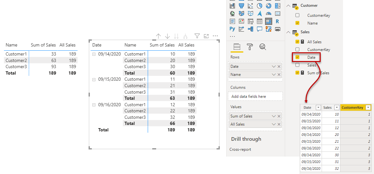This screenshot has width=374, height=174.
Task: Check CustomerKey under Sales table
Action: pyautogui.click(x=297, y=50)
